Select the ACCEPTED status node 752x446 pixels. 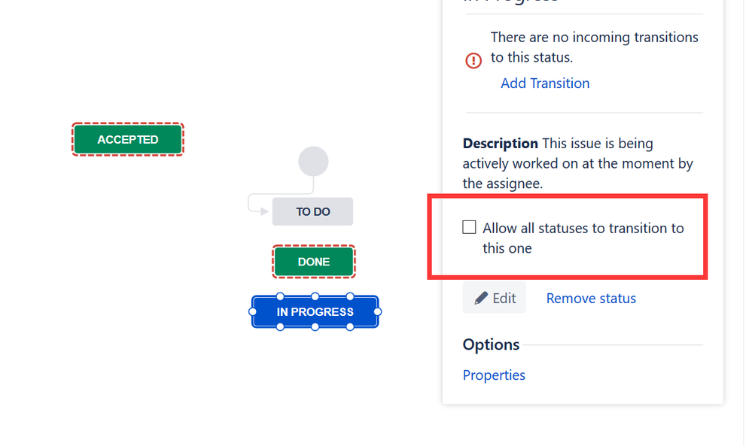click(127, 139)
